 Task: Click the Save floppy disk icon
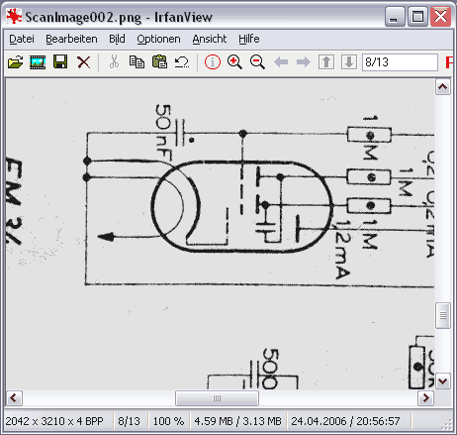tap(60, 61)
